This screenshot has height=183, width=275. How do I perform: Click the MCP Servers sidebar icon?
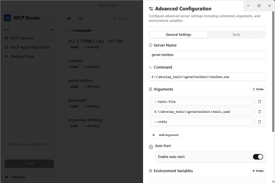pyautogui.click(x=6, y=38)
